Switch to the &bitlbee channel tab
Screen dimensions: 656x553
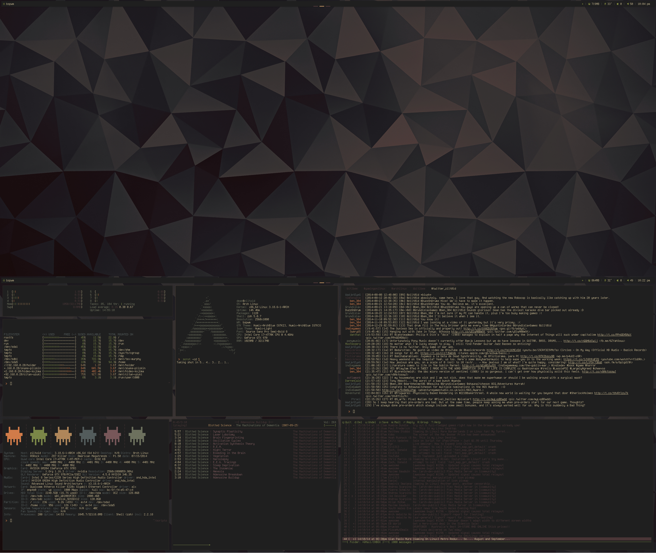click(x=419, y=289)
